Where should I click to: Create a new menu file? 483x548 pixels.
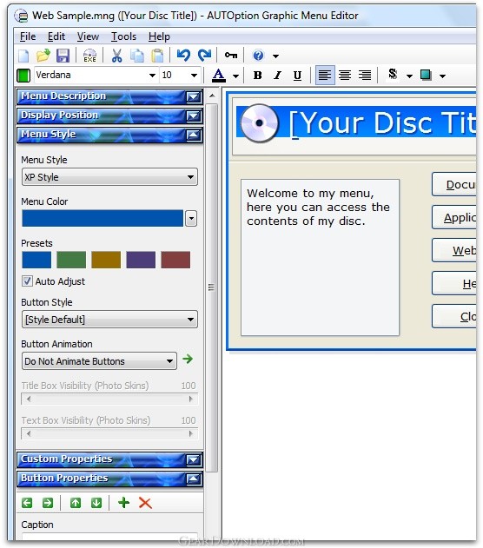tap(23, 56)
